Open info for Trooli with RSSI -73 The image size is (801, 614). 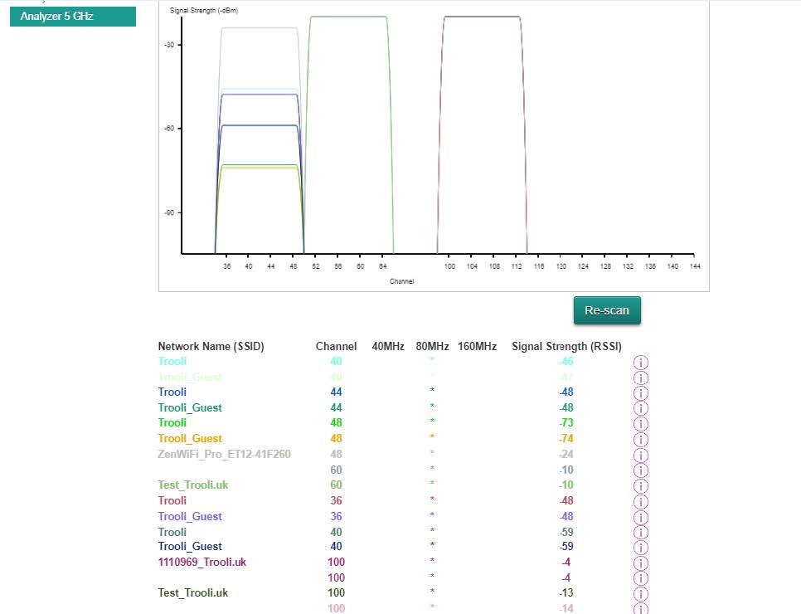tap(640, 423)
